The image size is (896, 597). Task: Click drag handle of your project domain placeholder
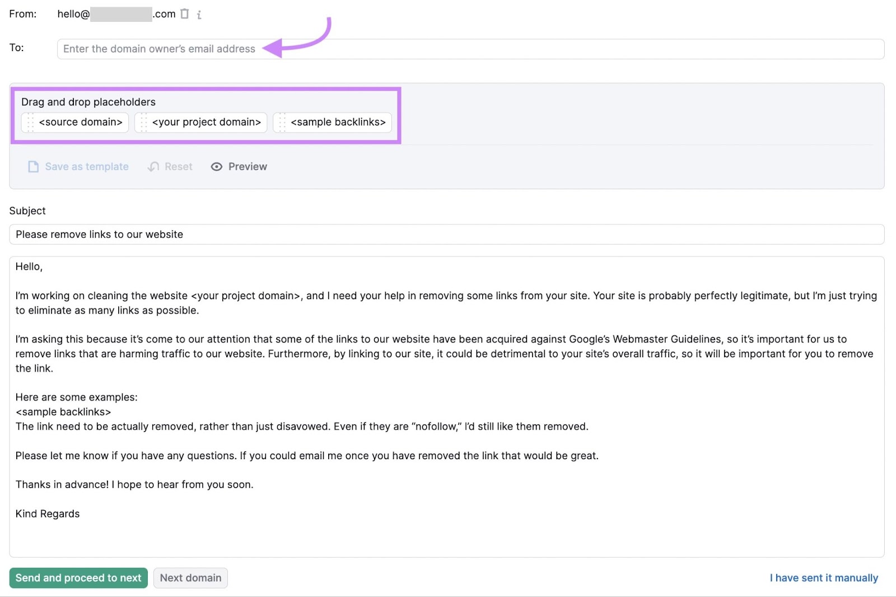click(143, 122)
